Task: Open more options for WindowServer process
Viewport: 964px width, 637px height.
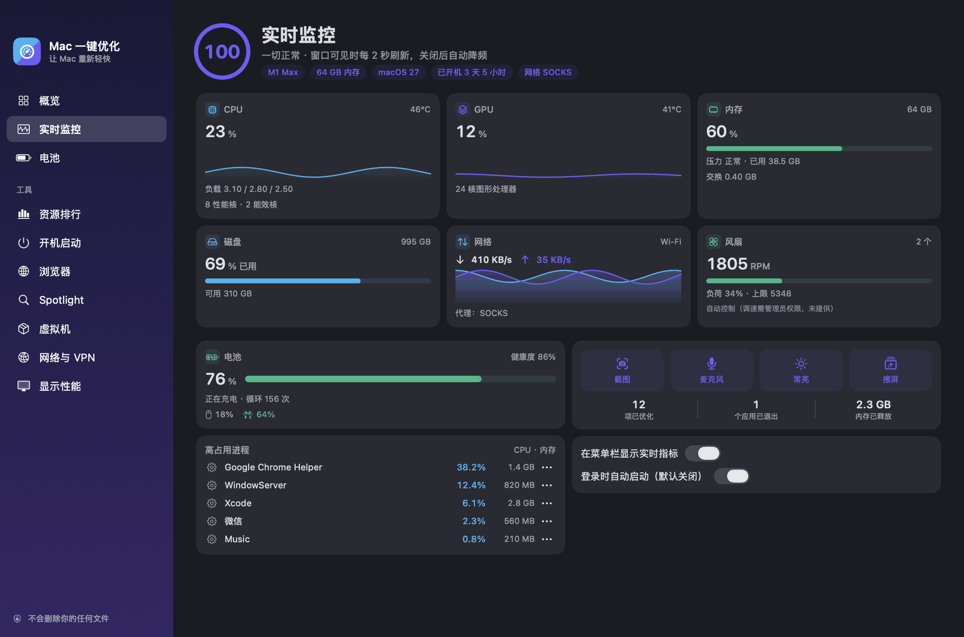Action: click(547, 486)
